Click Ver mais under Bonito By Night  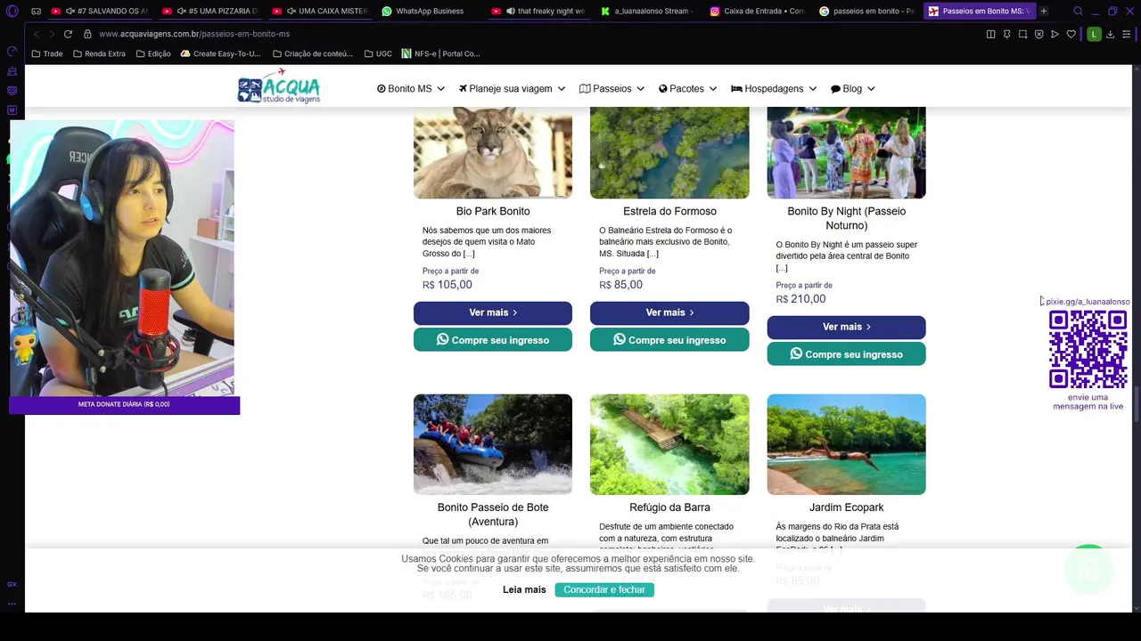pos(846,327)
